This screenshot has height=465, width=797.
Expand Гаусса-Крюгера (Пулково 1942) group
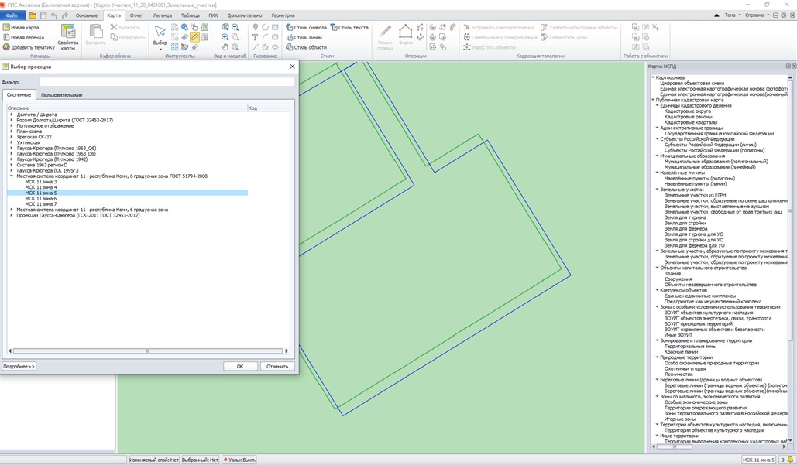tap(12, 159)
